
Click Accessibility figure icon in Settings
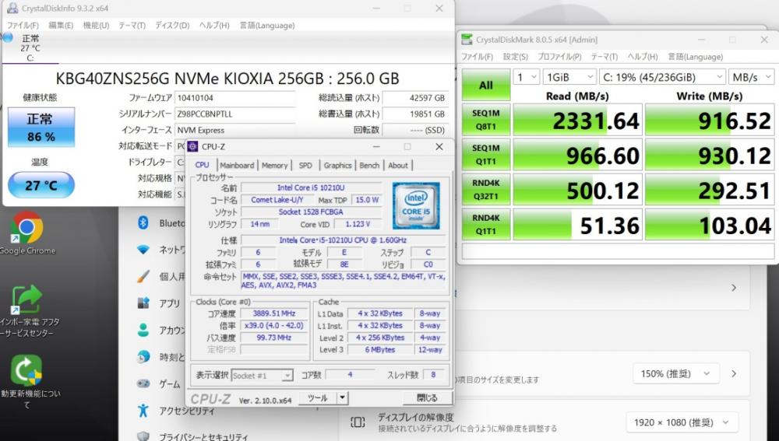point(143,410)
